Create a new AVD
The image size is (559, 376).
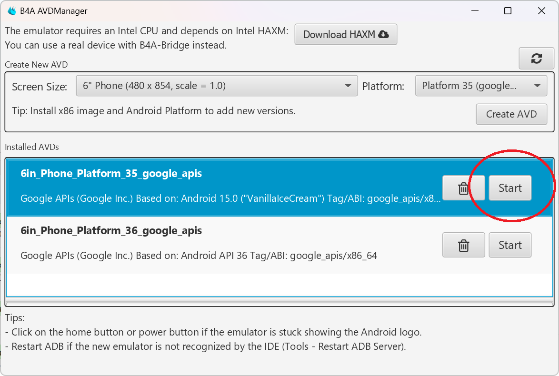click(511, 114)
